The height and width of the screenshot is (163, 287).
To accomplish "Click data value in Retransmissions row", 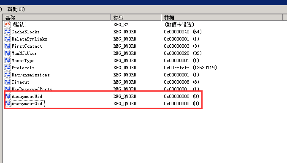I will 181,75.
